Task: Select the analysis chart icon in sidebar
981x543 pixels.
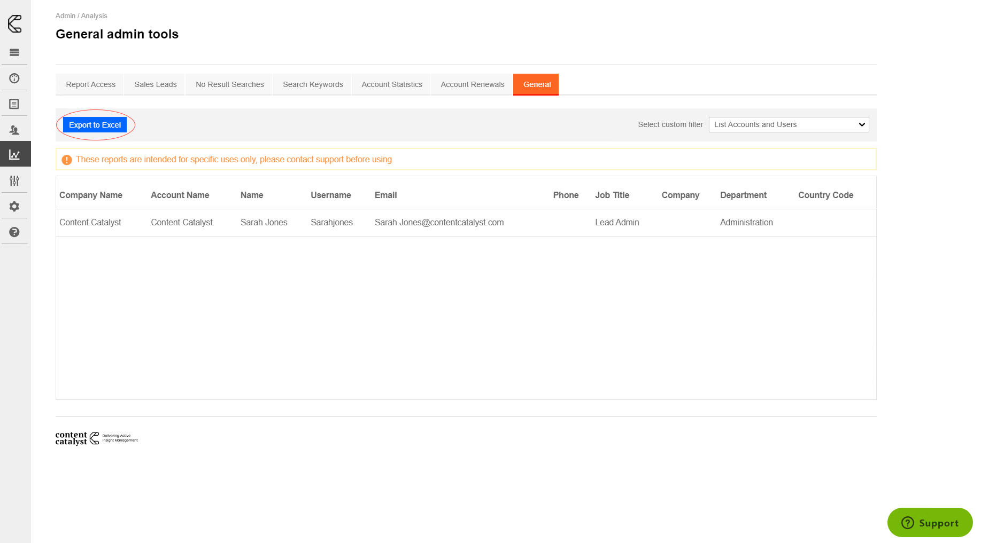Action: 14,155
